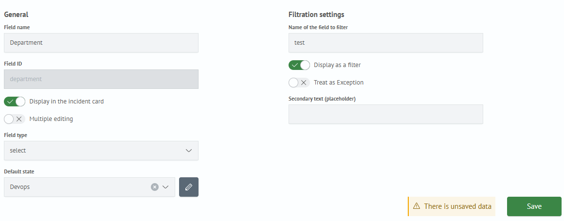Save the field settings

(534, 206)
